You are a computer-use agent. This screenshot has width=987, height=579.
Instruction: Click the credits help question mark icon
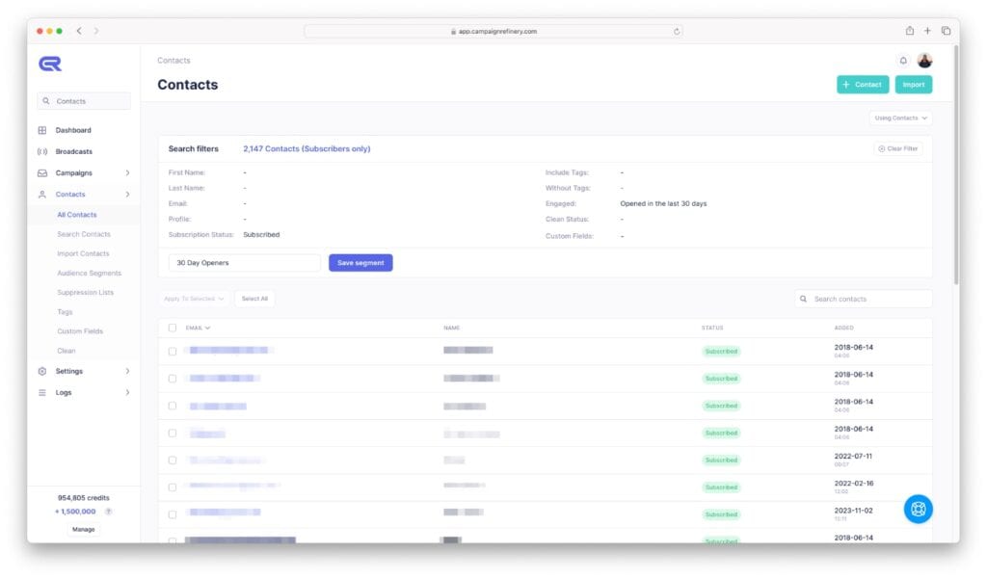click(108, 512)
